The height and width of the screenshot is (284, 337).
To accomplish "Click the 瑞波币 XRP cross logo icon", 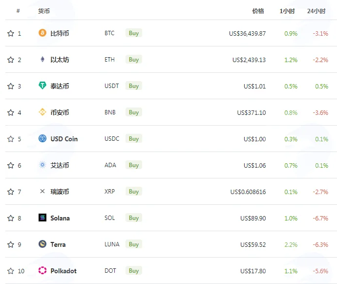I will pyautogui.click(x=42, y=191).
